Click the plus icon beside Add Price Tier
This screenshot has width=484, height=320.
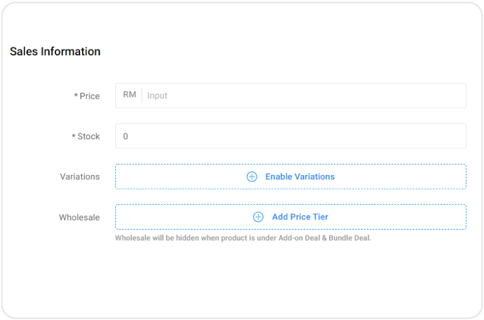coord(258,217)
